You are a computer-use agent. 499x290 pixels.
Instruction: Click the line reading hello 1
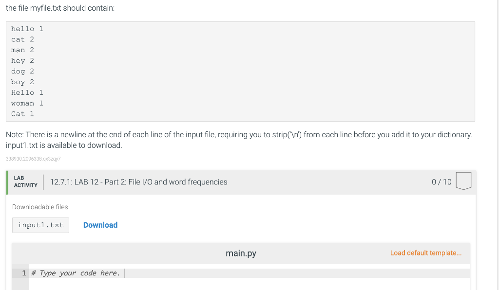[x=27, y=29]
